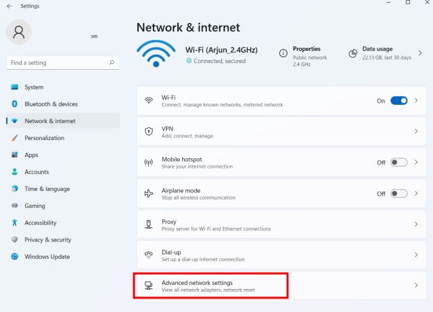The image size is (433, 312).
Task: Click the Properties info circle icon
Action: coord(283,53)
